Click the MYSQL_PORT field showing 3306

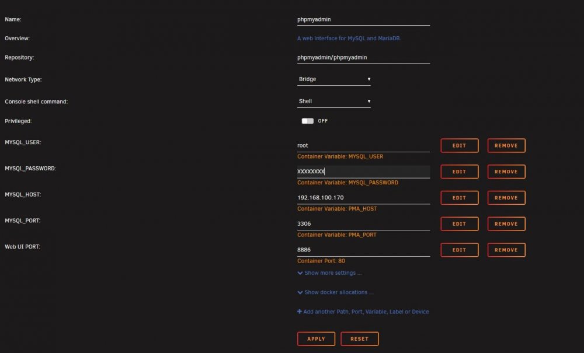point(363,223)
